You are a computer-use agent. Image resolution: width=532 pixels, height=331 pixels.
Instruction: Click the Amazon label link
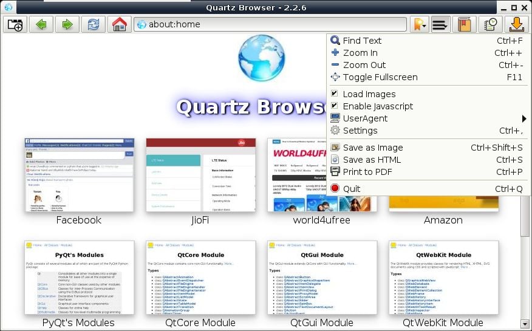tap(443, 220)
